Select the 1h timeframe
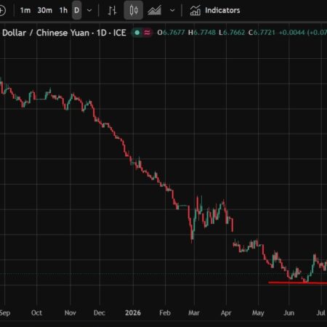 pos(63,10)
